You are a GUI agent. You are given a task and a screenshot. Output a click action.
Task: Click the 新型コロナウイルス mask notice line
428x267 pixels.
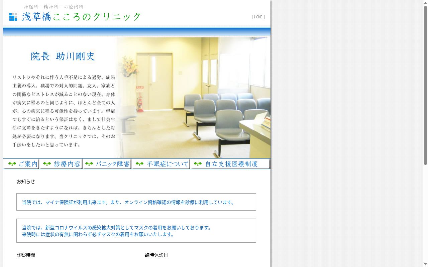click(x=117, y=228)
